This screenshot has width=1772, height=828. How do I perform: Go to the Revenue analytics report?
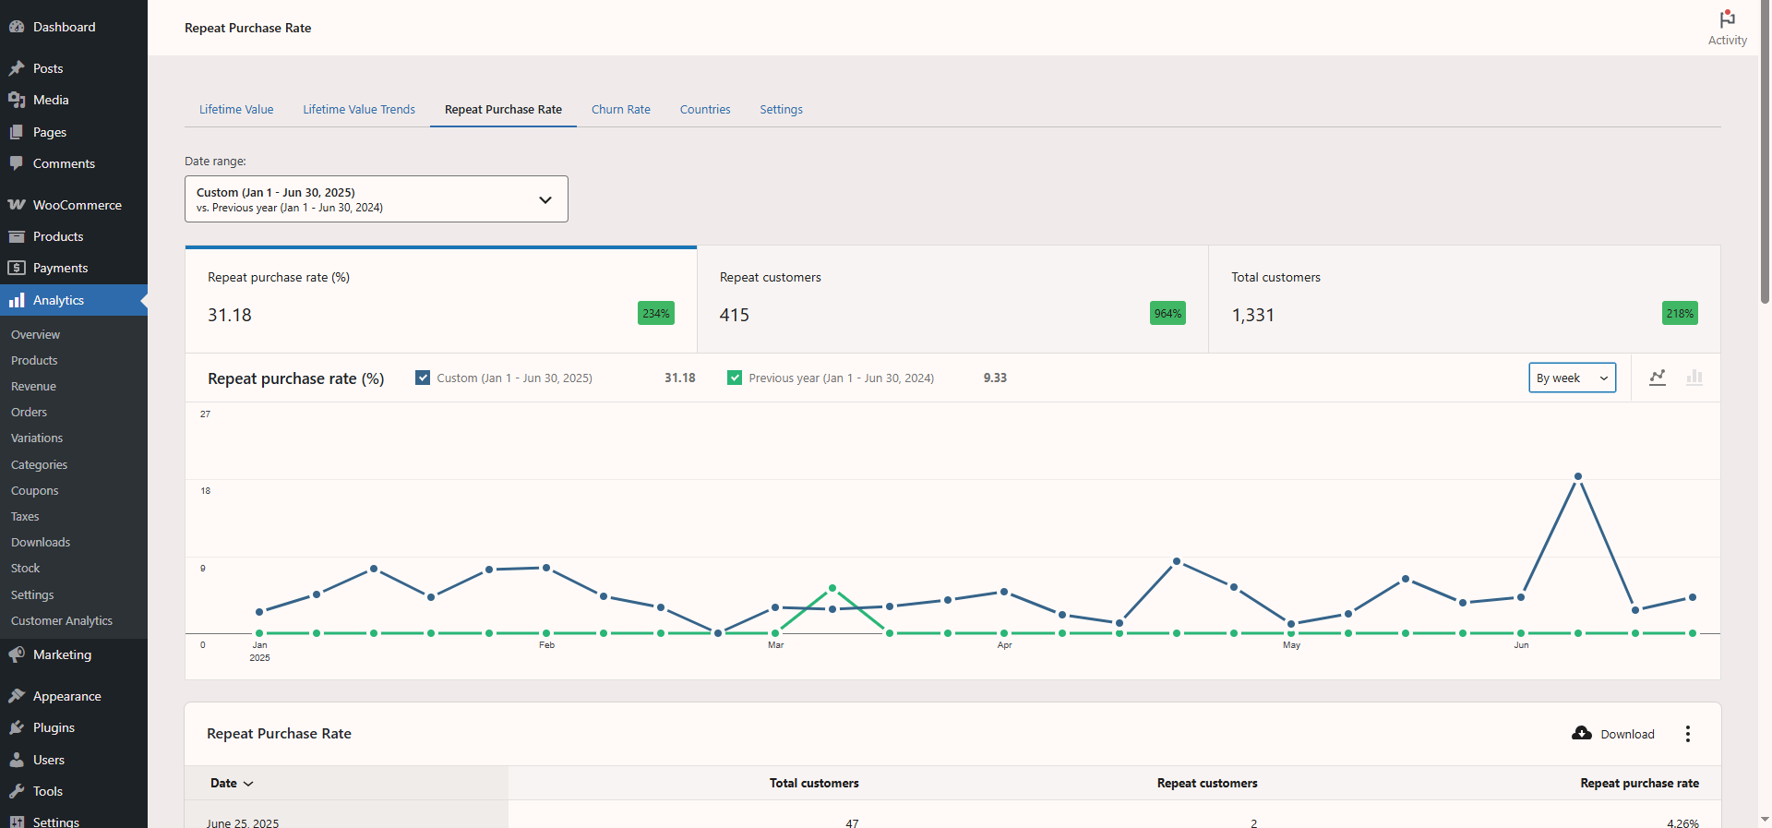pyautogui.click(x=33, y=387)
